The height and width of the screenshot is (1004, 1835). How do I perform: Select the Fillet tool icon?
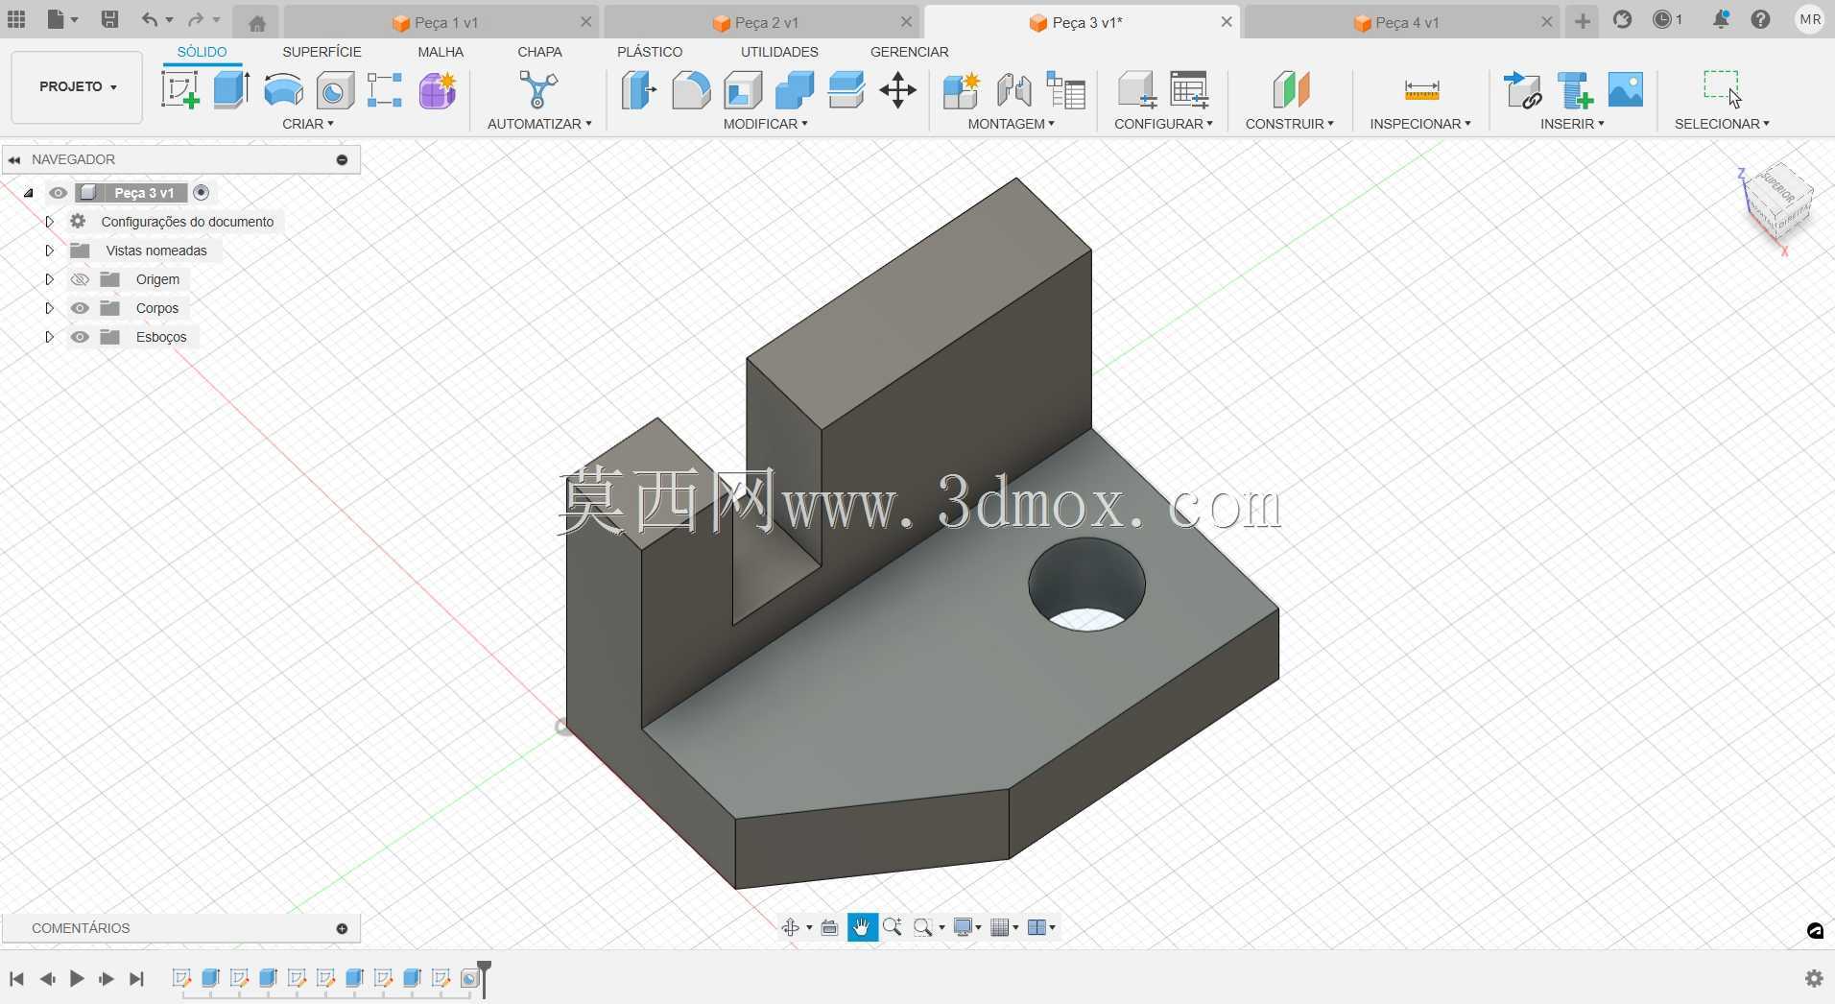[x=691, y=90]
